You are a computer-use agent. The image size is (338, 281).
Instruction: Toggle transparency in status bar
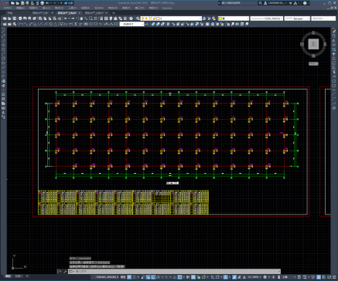click(193, 277)
